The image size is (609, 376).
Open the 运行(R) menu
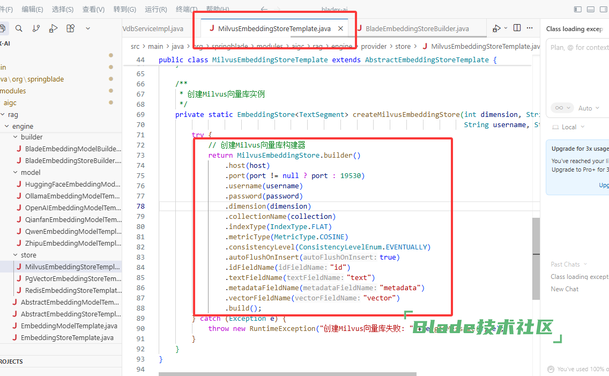pos(155,9)
